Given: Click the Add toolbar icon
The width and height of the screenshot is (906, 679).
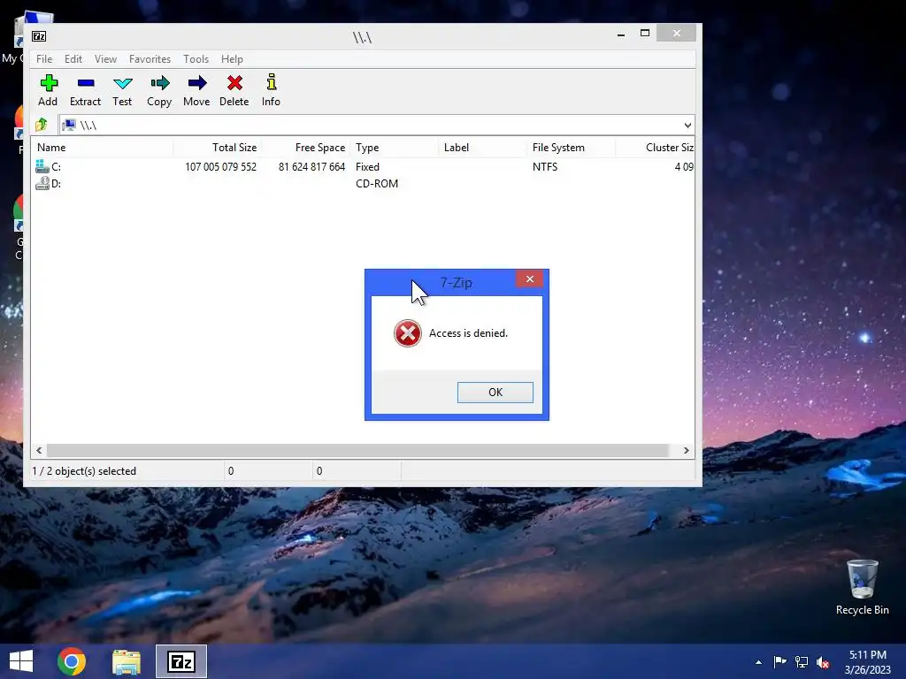Looking at the screenshot, I should [x=49, y=83].
